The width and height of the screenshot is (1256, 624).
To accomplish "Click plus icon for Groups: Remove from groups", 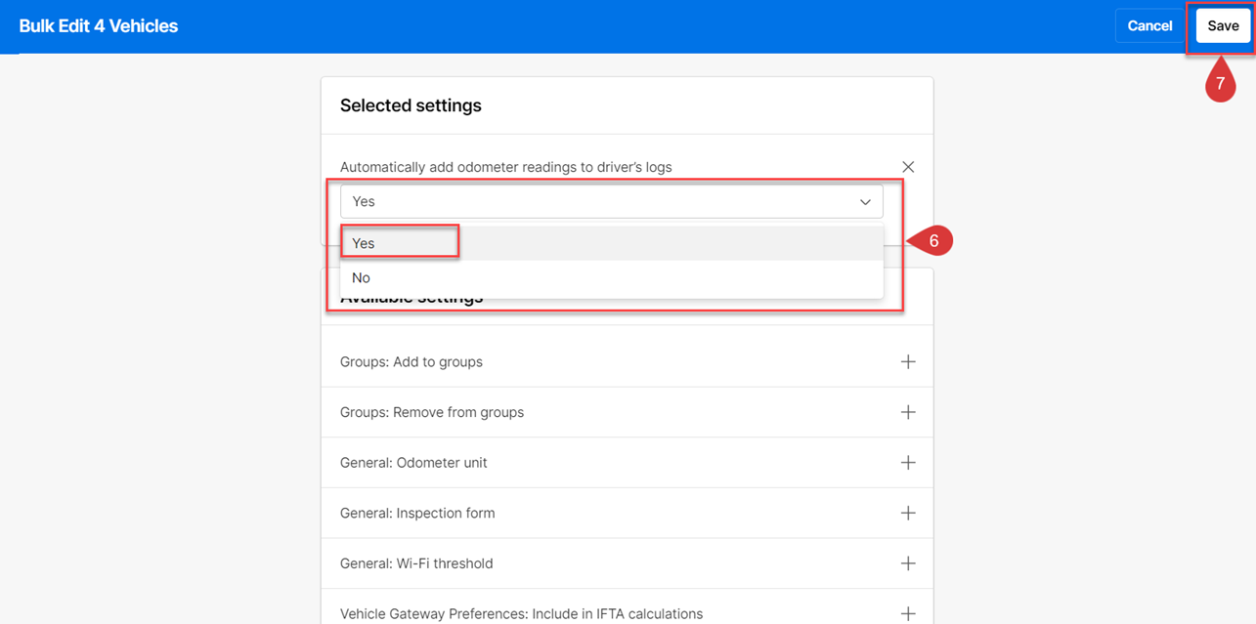I will 908,412.
